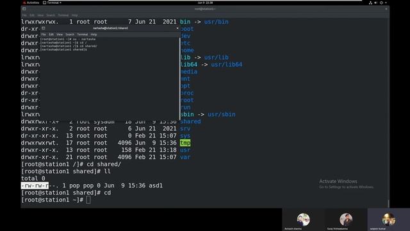Click the 'asd1' file name
The image size is (410, 231).
tap(156, 185)
